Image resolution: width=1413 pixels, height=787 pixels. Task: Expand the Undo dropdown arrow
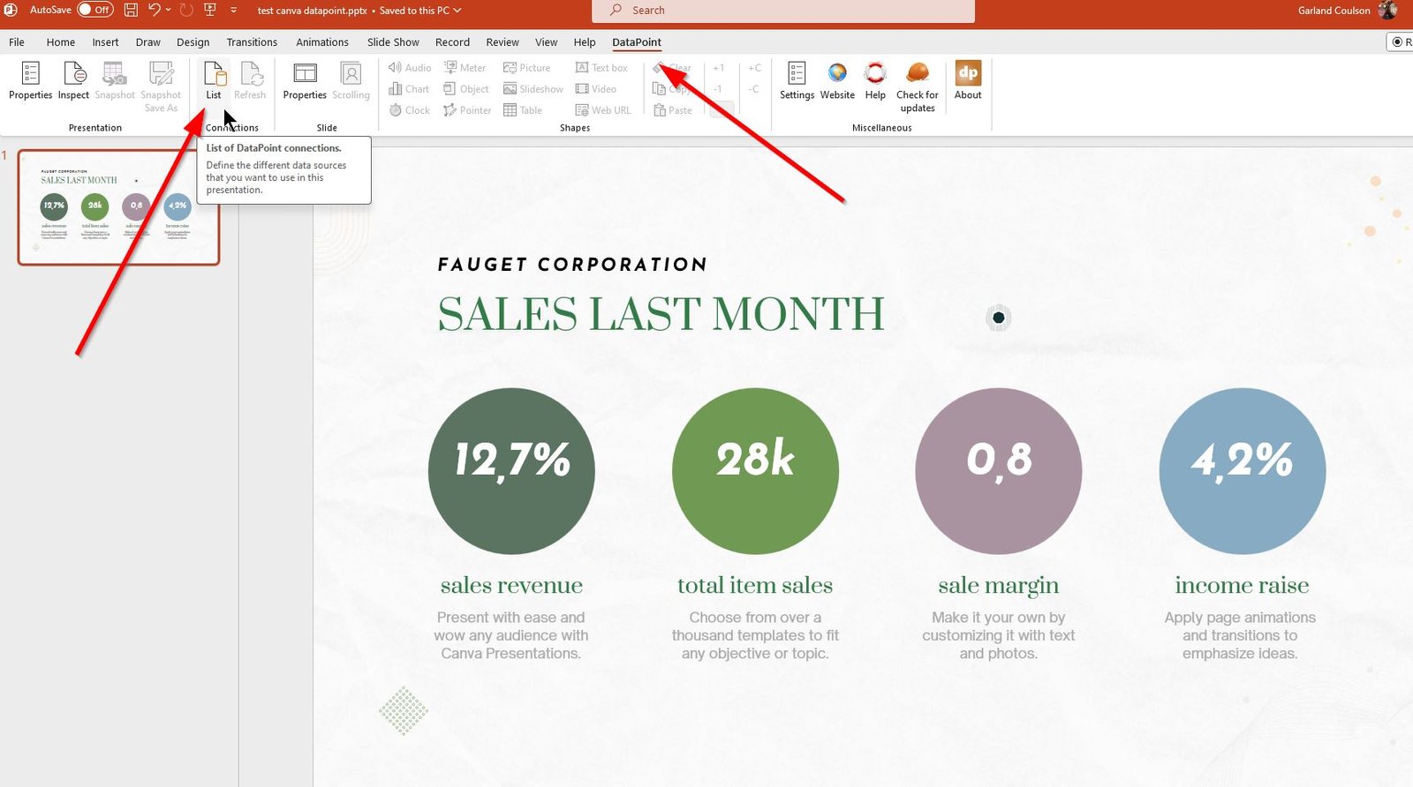click(169, 11)
